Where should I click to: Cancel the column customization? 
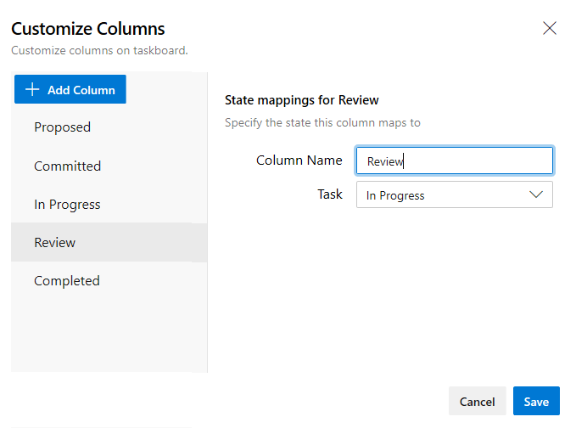478,401
